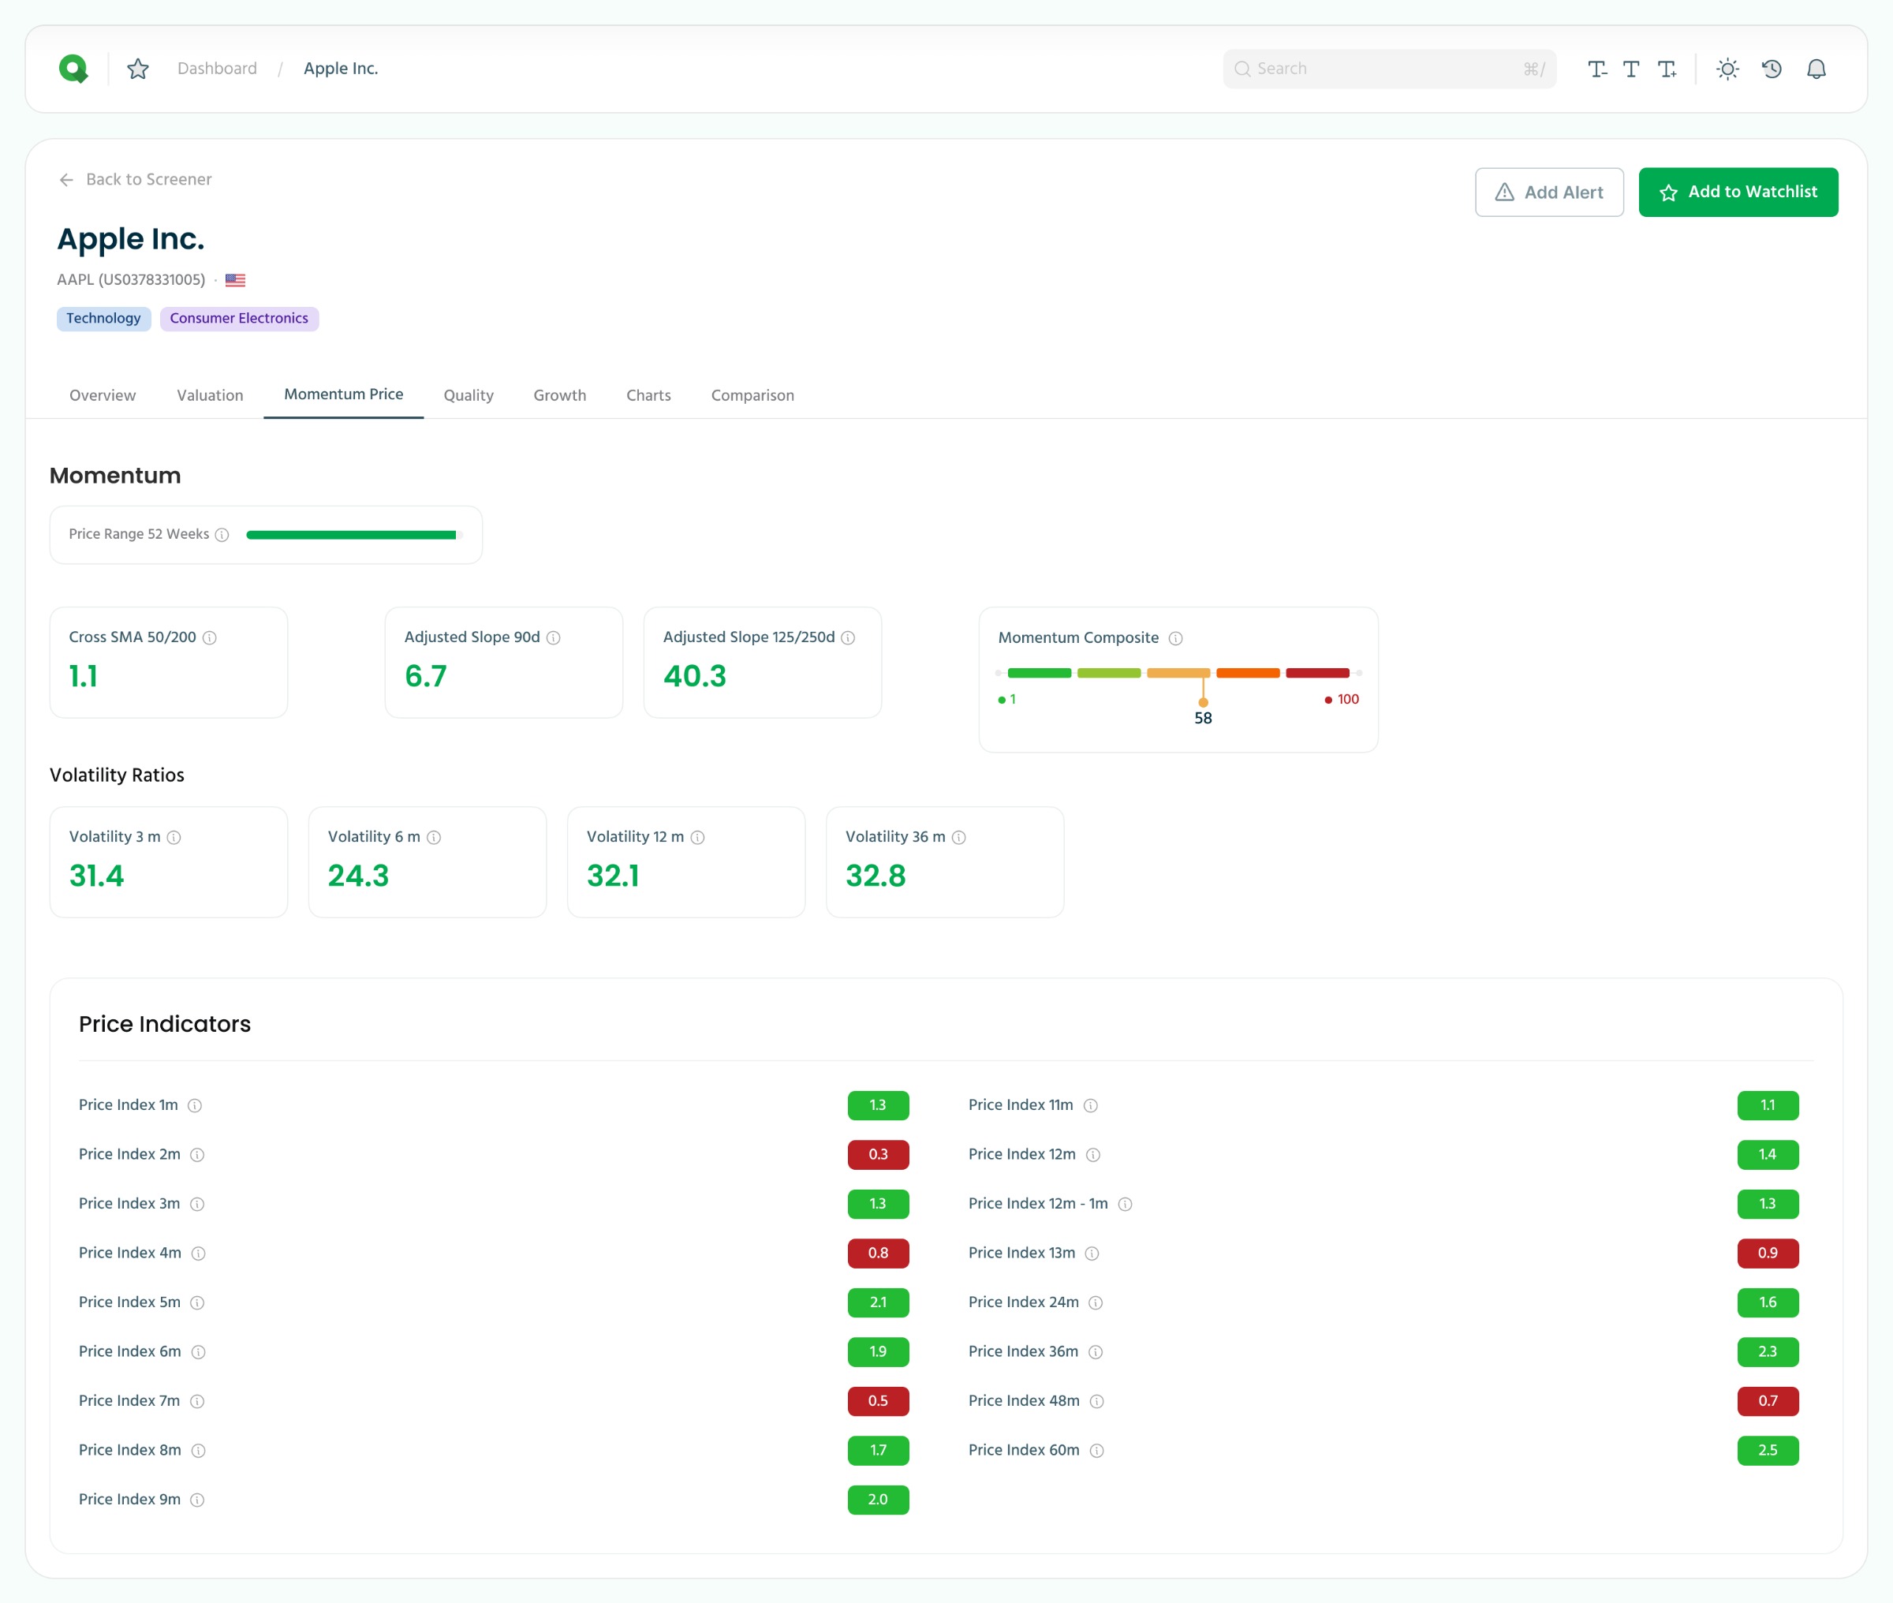Show info for Price Index 9m

pyautogui.click(x=197, y=1500)
